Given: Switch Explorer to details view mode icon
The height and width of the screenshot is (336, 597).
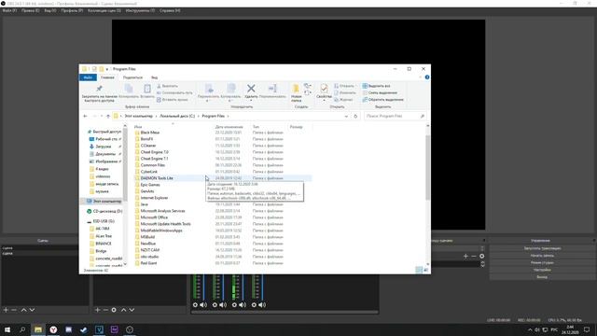Looking at the screenshot, I should pyautogui.click(x=419, y=270).
